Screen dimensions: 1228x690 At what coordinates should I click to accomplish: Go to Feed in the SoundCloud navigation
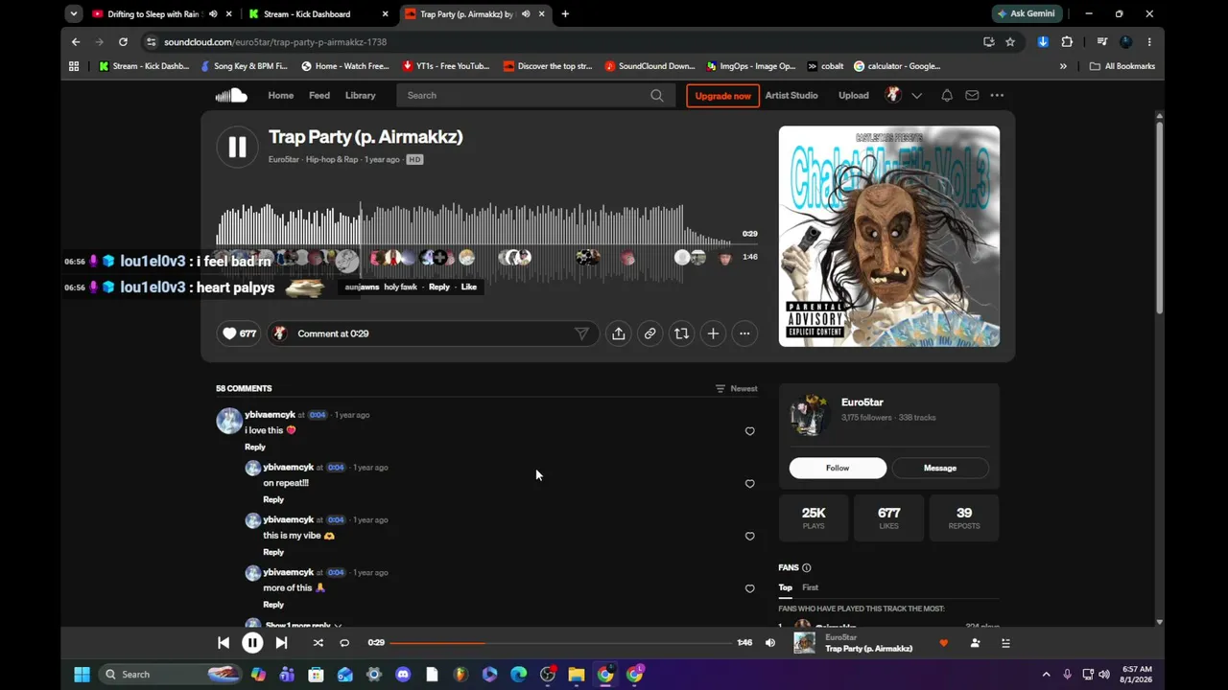(x=319, y=95)
